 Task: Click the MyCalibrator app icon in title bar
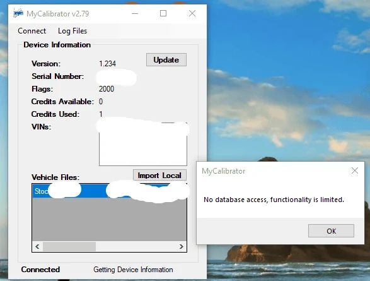coord(18,13)
